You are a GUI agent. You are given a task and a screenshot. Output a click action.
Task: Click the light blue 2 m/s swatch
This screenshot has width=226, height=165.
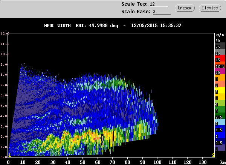tap(220, 122)
